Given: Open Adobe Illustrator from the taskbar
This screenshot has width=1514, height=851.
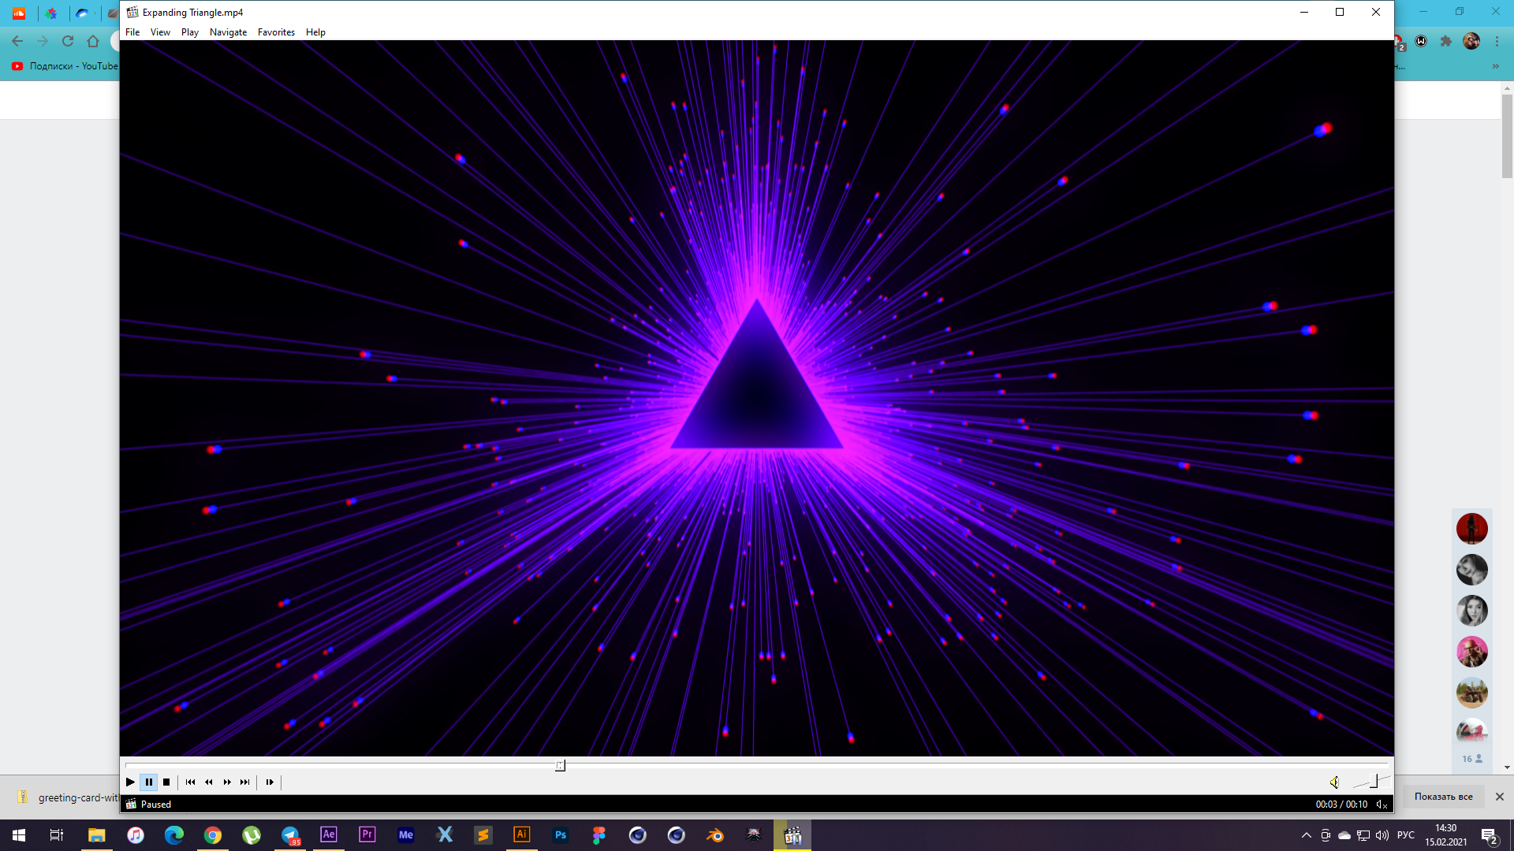Looking at the screenshot, I should coord(522,835).
